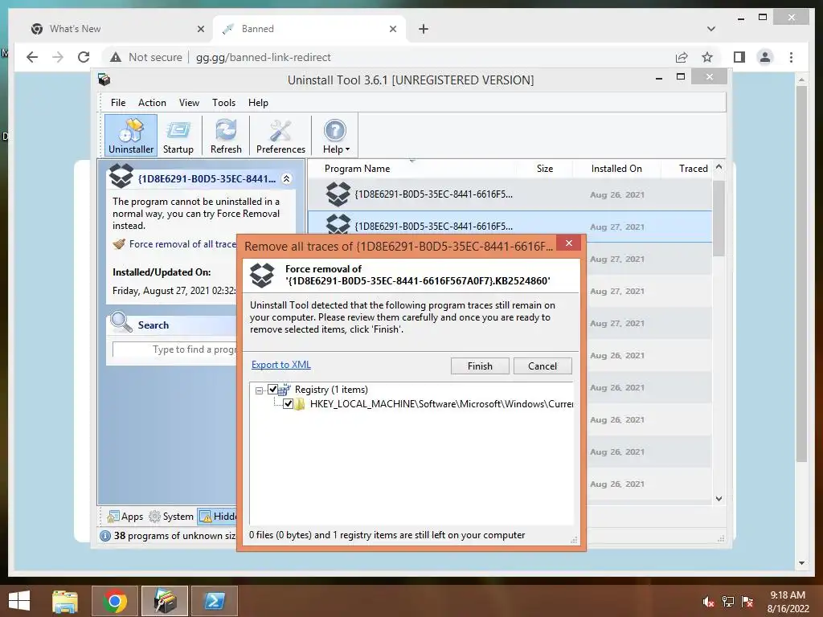Screen dimensions: 823x617
Task: Share this page via the share icon
Action: pos(682,57)
